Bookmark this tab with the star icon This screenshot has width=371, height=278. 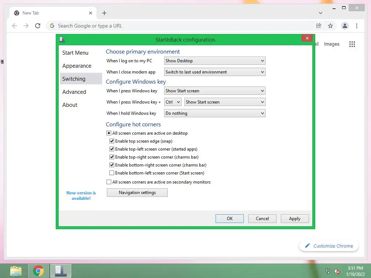[330, 26]
